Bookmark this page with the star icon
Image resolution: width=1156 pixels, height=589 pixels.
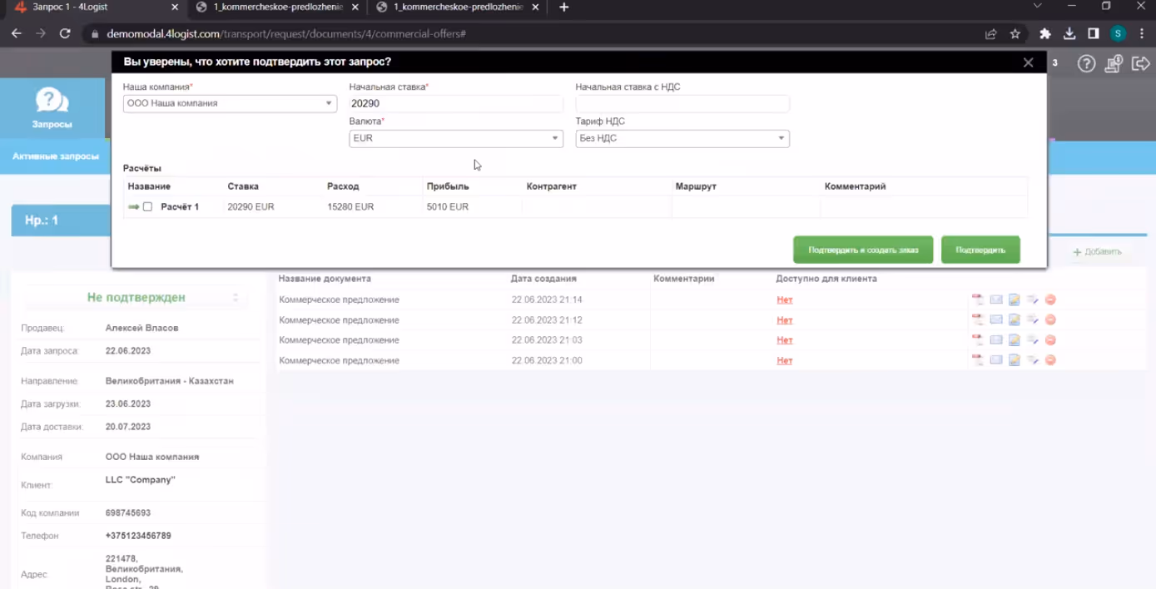pyautogui.click(x=1015, y=34)
